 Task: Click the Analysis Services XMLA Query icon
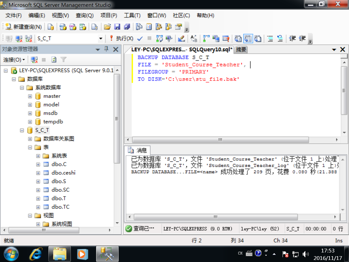pyautogui.click(x=82, y=27)
